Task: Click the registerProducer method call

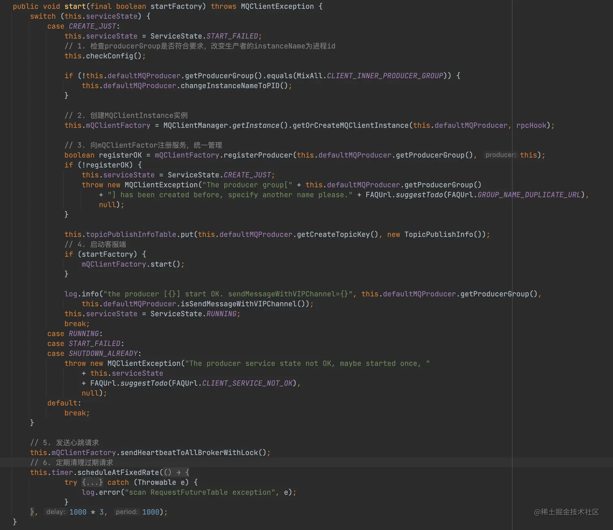Action: coord(258,155)
